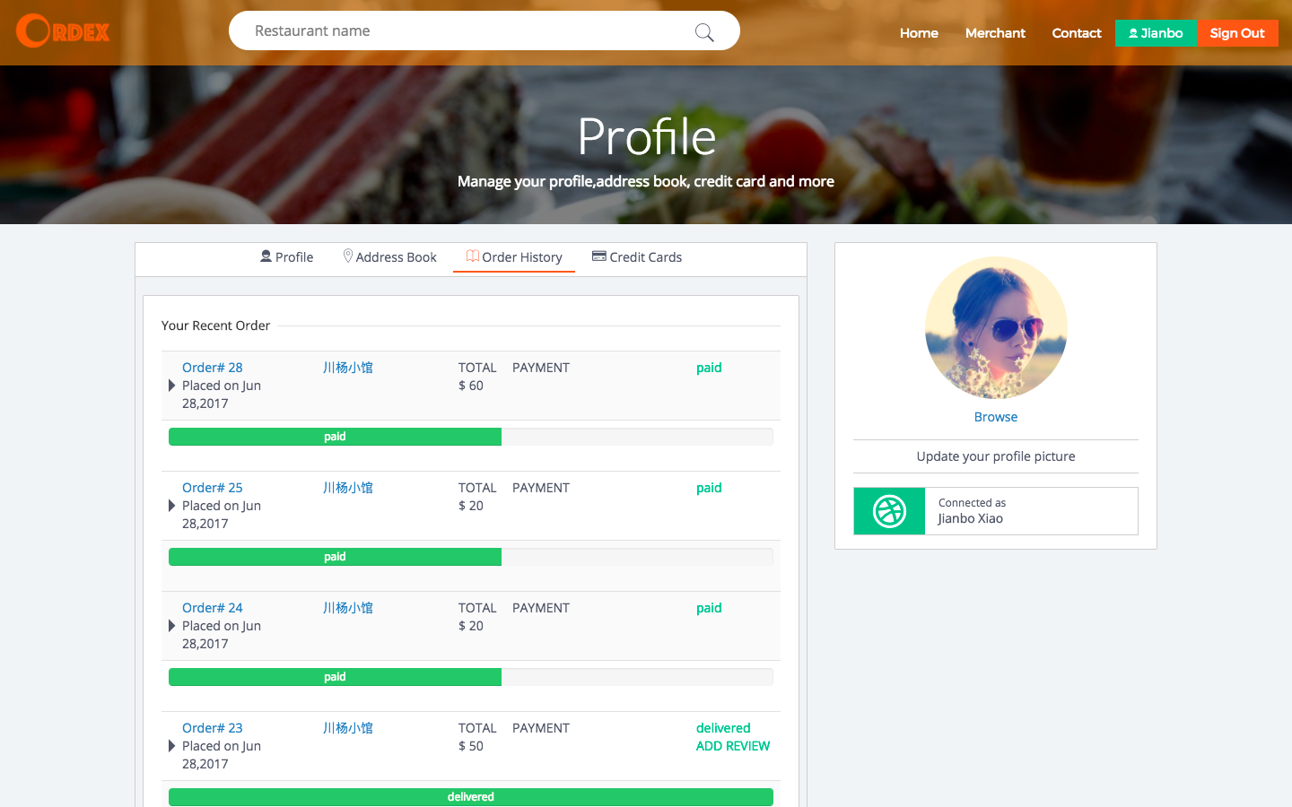This screenshot has height=807, width=1292.
Task: Click the Ordex logo
Action: click(63, 31)
